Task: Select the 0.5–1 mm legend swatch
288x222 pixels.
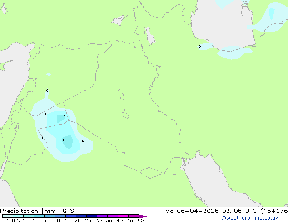Action: click(x=18, y=216)
